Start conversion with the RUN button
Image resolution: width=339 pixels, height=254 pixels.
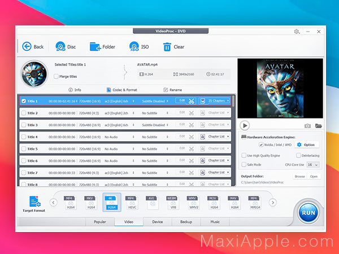308,213
